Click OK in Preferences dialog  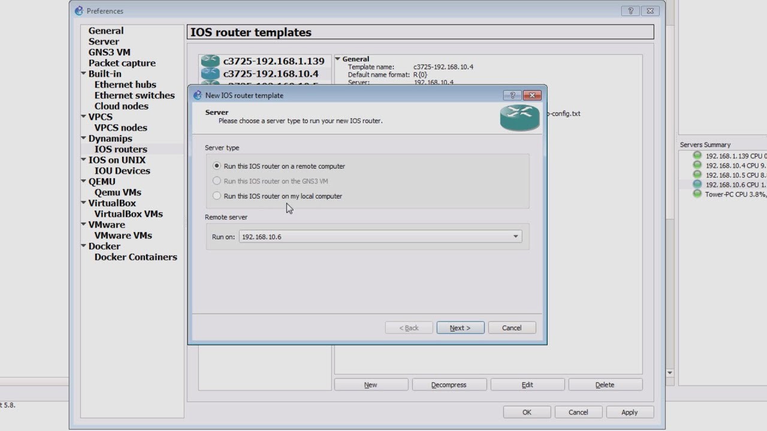coord(527,412)
